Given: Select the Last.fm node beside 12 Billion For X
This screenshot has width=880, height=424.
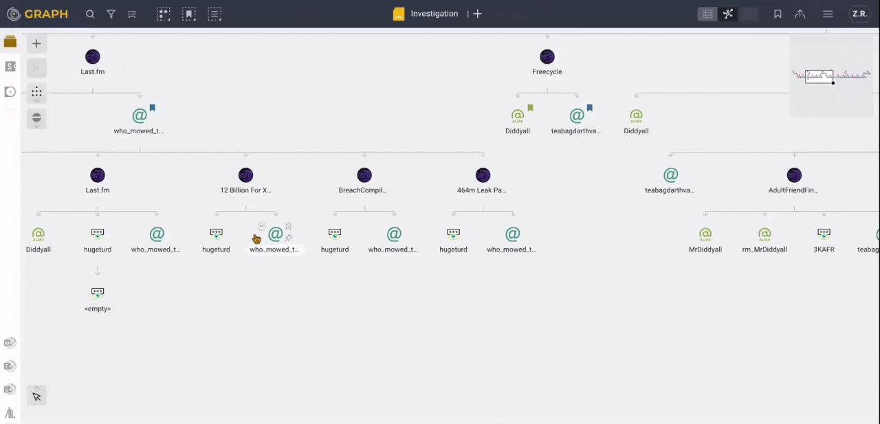Looking at the screenshot, I should click(98, 175).
